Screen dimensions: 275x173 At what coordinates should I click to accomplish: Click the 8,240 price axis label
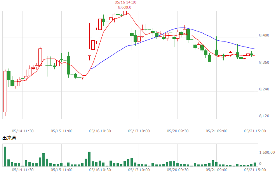264,89
